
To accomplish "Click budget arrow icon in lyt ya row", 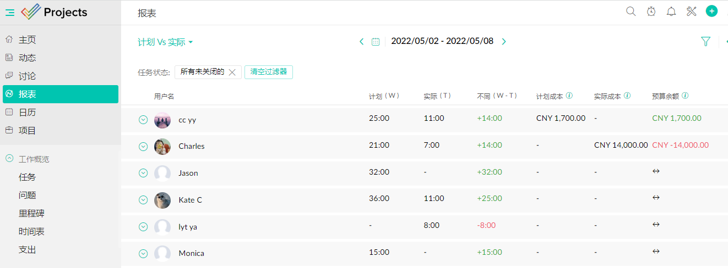I will coord(656,224).
